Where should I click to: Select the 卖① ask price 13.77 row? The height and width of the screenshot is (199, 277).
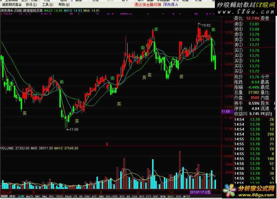246,45
